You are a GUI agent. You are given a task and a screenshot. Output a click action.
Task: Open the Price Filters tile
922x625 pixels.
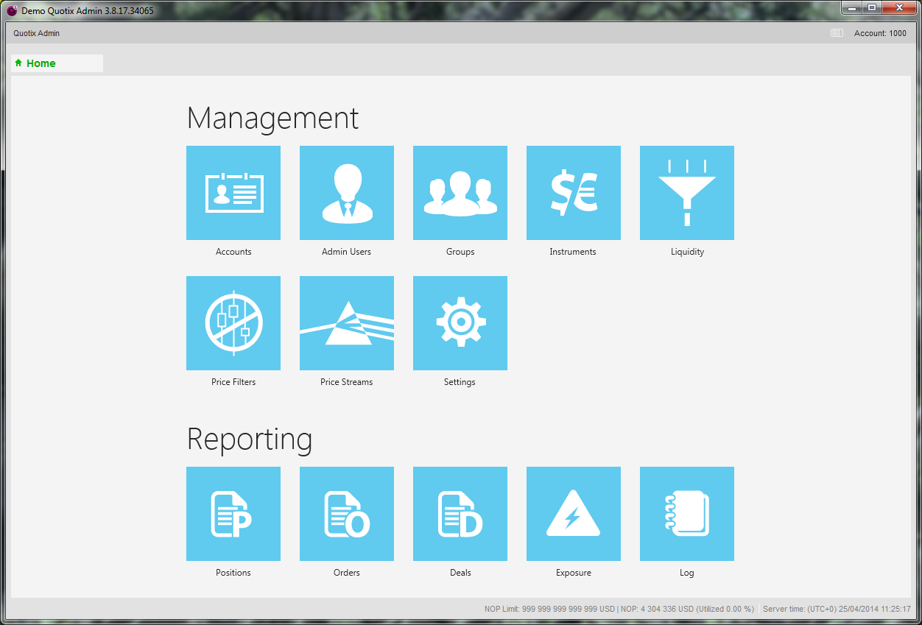click(x=233, y=323)
